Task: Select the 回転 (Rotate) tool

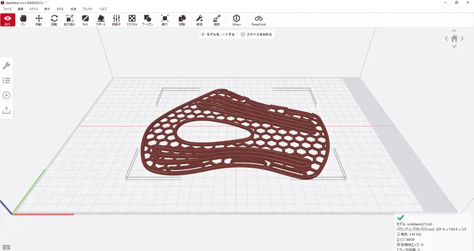Action: 54,21
